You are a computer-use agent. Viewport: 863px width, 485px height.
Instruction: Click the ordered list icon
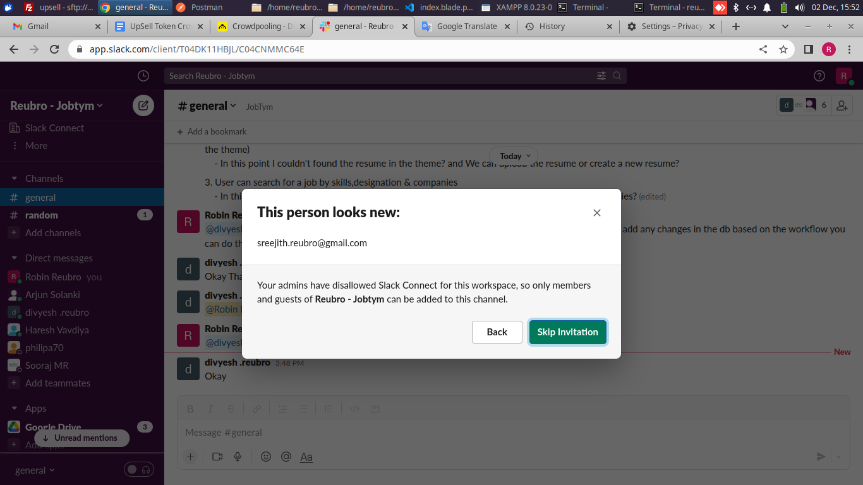pyautogui.click(x=282, y=409)
